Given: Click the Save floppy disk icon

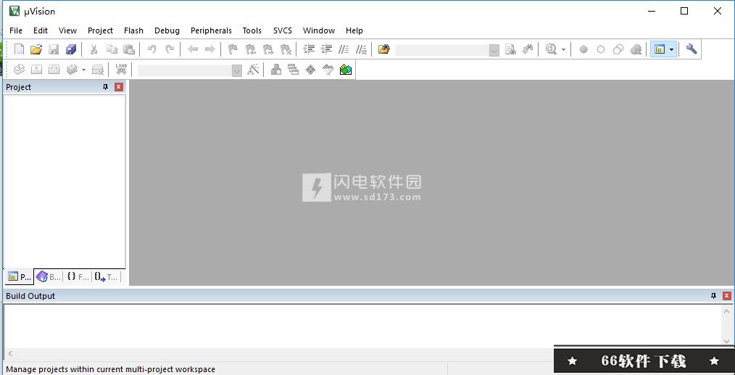Looking at the screenshot, I should [54, 49].
